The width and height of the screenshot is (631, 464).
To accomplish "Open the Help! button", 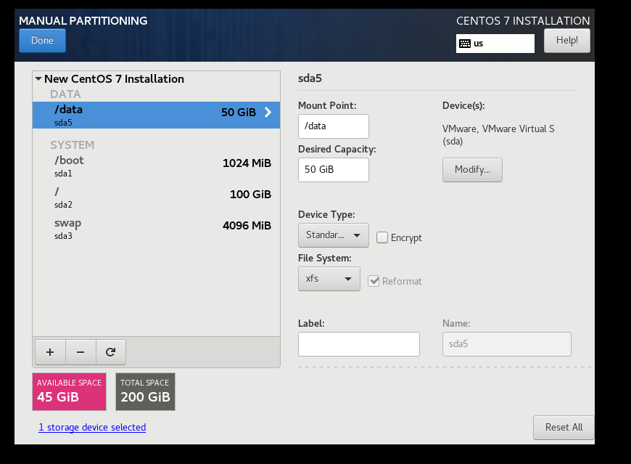I will (x=567, y=40).
